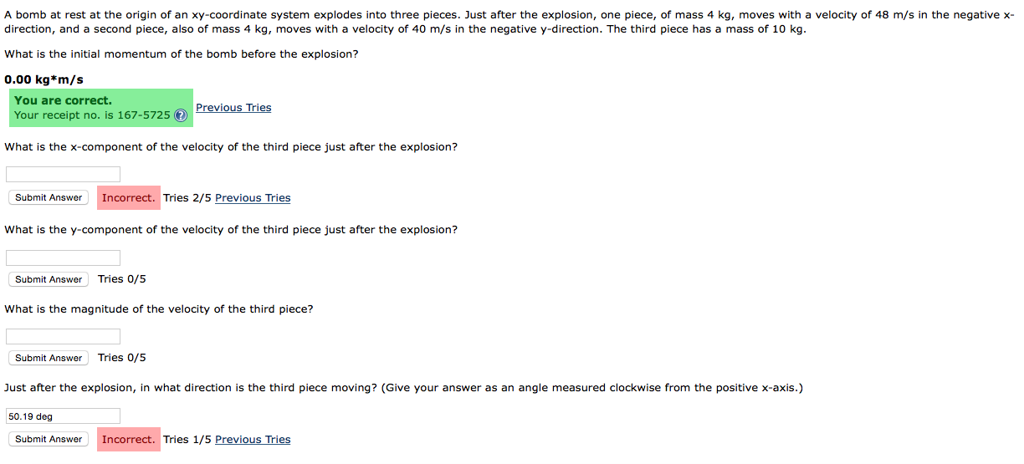The width and height of the screenshot is (1024, 464).
Task: Submit the y-component velocity answer
Action: 49,279
